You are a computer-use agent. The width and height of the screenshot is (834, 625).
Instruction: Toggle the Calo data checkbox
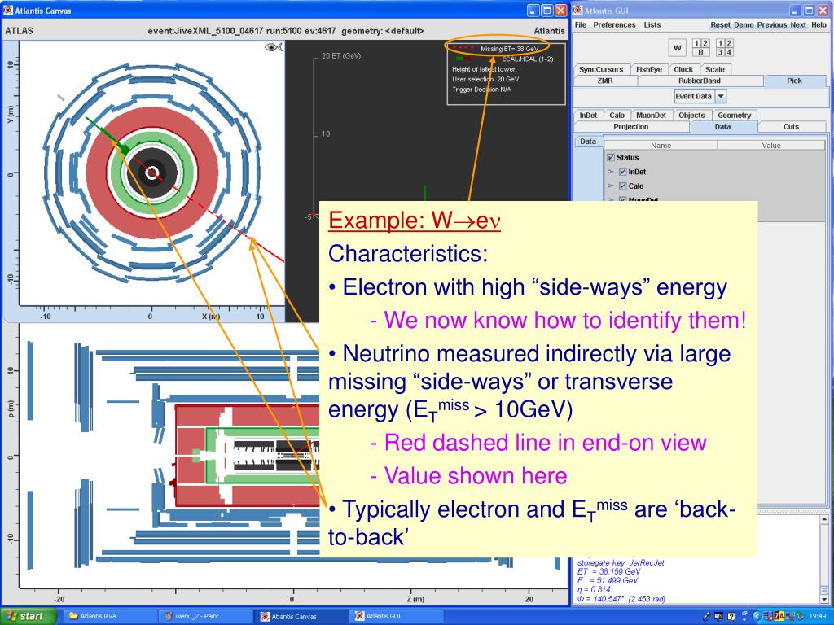point(622,186)
